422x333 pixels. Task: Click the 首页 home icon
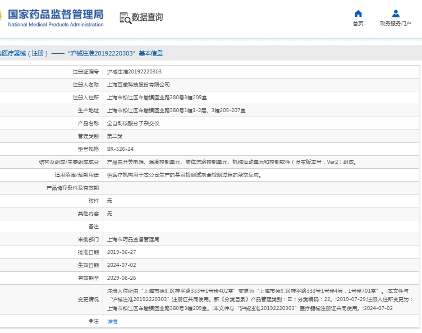pos(358,13)
